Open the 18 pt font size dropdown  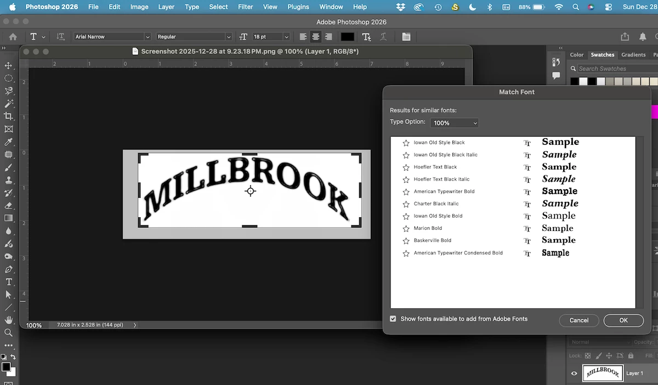coord(270,37)
